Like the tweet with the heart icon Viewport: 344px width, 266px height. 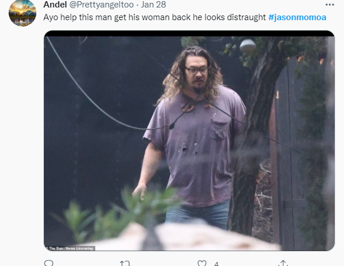tap(202, 263)
